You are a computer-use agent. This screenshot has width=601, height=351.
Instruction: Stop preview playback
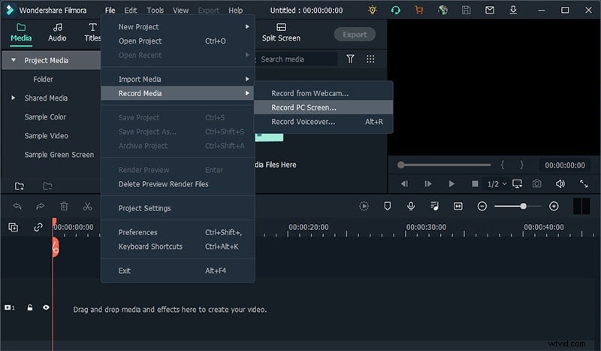pos(475,183)
